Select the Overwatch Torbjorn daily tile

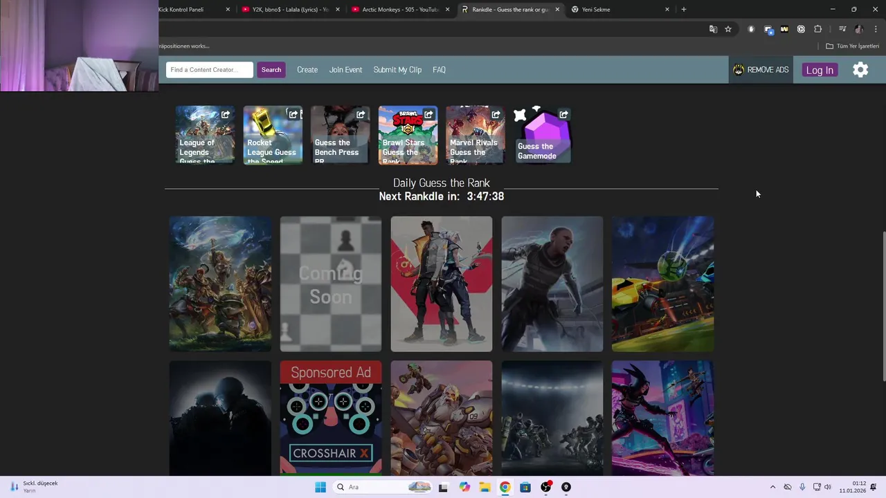coord(442,418)
